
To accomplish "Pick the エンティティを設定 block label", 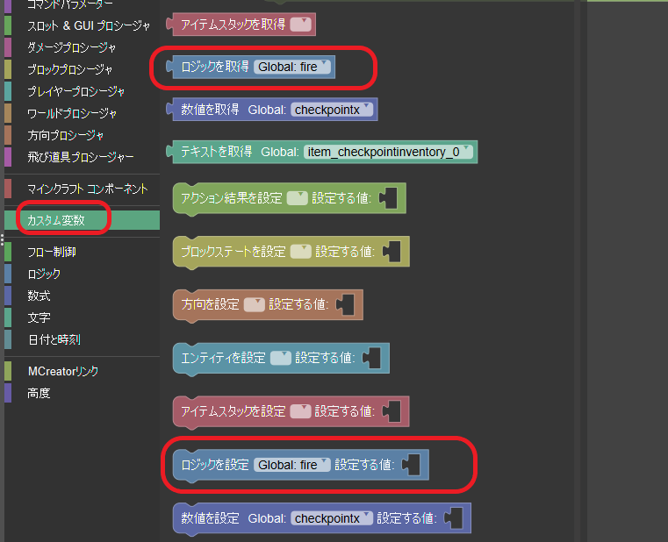I will pos(223,358).
